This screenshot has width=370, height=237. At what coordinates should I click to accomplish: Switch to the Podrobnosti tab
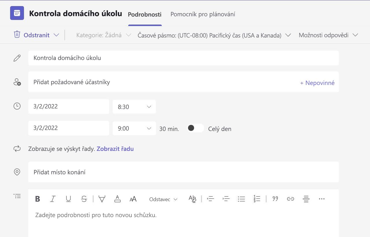click(x=145, y=14)
